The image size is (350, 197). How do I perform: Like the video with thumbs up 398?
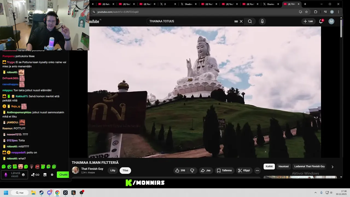(x=180, y=170)
